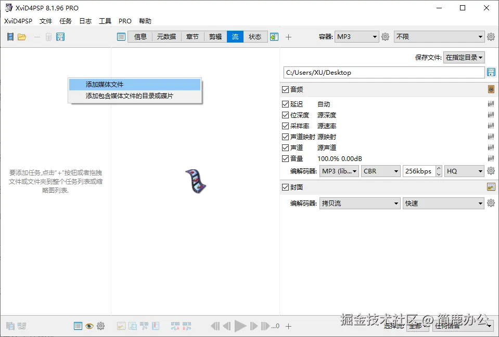Viewport: 499px width, 337px height.
Task: Open the 在指定目录 save location dropdown
Action: (464, 58)
